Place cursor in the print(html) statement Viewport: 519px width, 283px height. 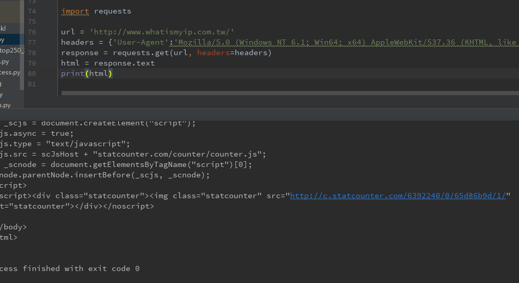(x=87, y=73)
